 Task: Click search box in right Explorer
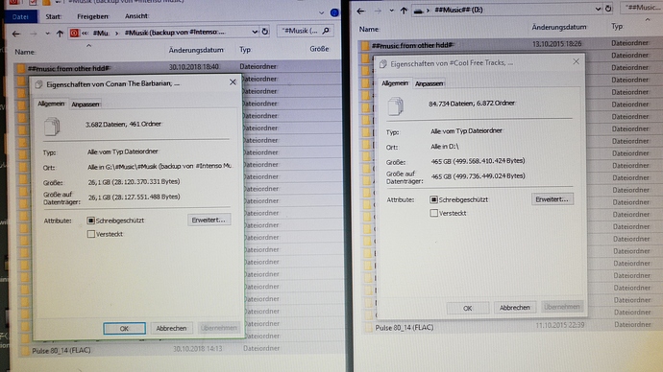click(642, 7)
